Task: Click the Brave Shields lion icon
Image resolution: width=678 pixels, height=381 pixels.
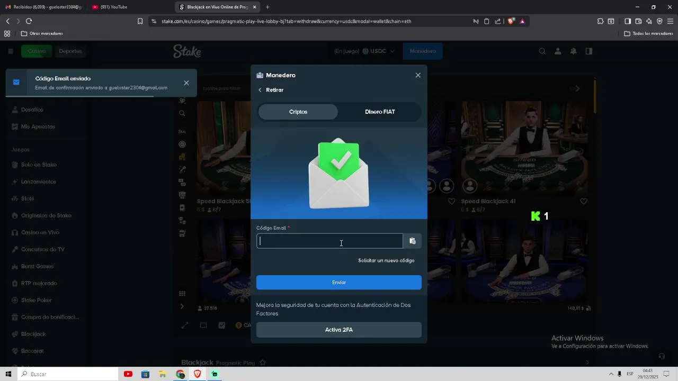Action: [511, 21]
